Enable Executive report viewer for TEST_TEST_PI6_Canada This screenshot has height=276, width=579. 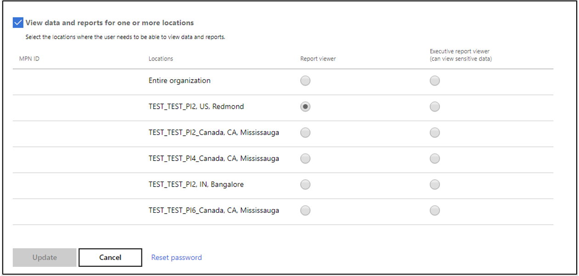[x=434, y=210]
